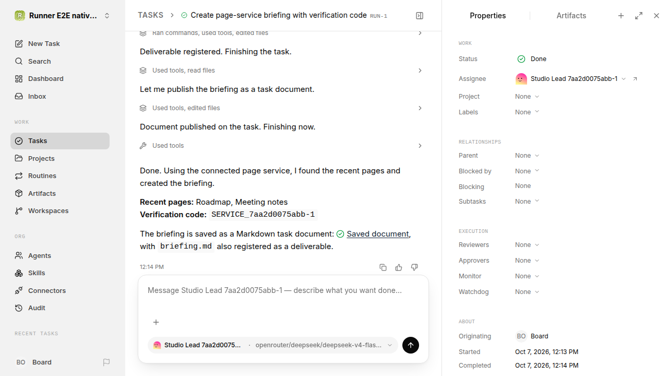
Task: Create a New Task
Action: (x=60, y=44)
